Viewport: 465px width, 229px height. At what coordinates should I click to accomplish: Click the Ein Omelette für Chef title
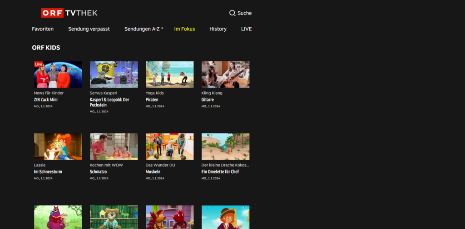point(220,172)
